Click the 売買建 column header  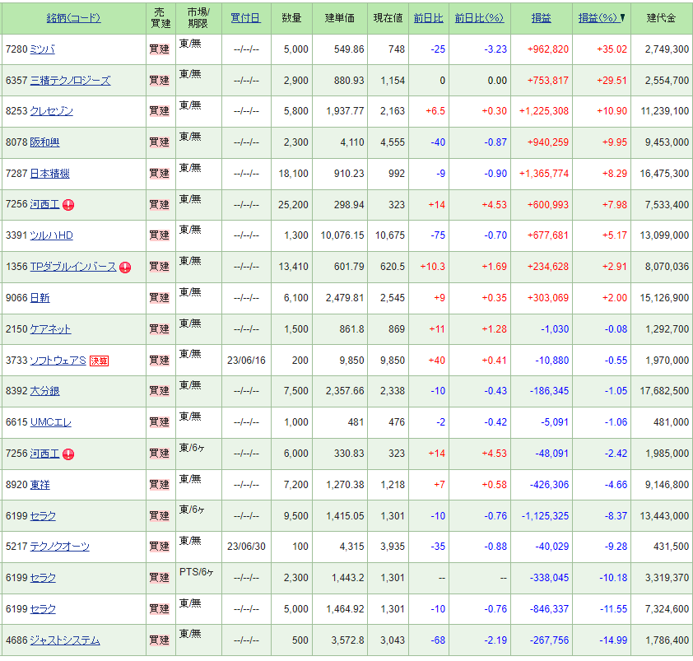click(160, 18)
